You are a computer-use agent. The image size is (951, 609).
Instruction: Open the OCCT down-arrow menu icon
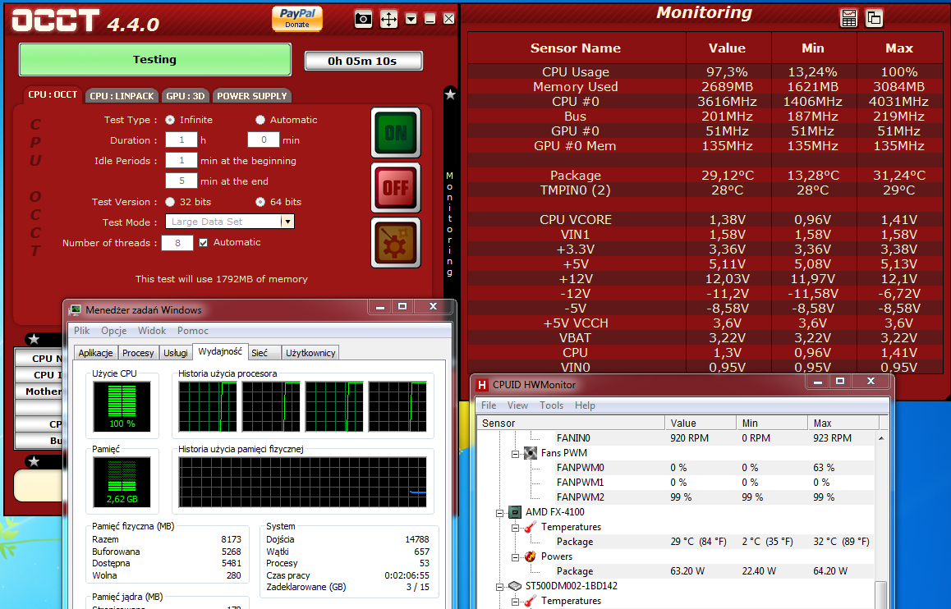pyautogui.click(x=411, y=19)
